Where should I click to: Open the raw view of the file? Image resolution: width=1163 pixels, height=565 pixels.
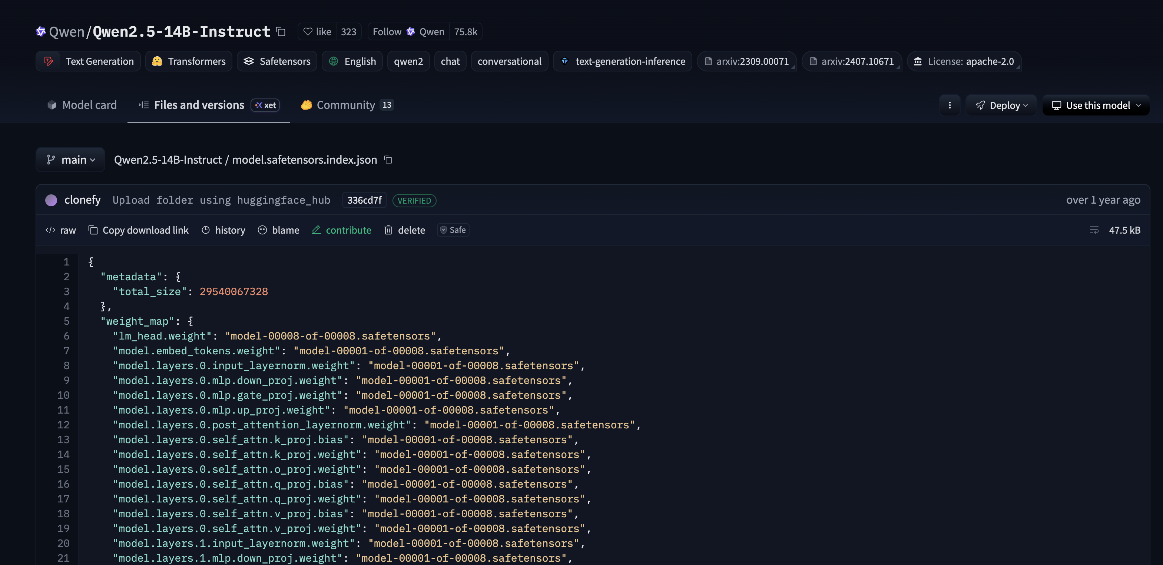point(60,230)
